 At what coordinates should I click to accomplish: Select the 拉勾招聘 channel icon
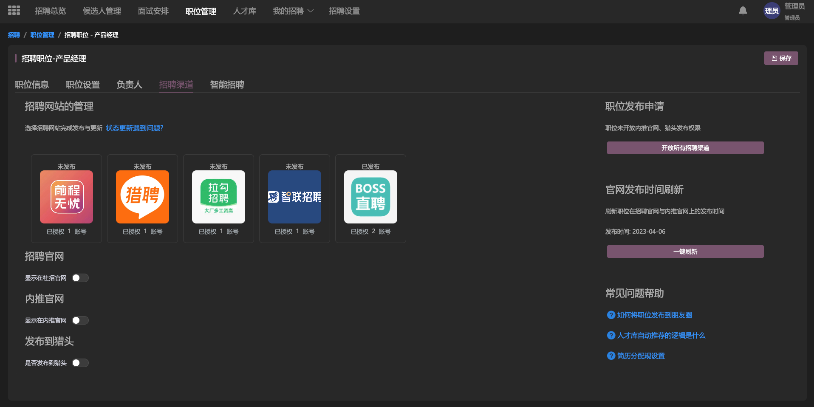218,197
